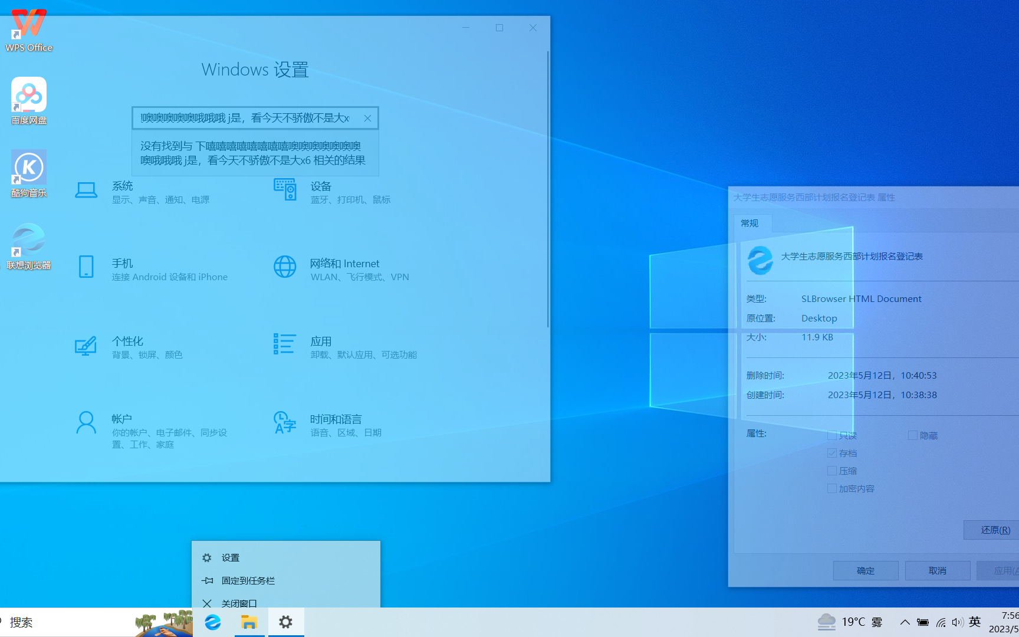
Task: Open 应用 settings category
Action: coord(345,347)
